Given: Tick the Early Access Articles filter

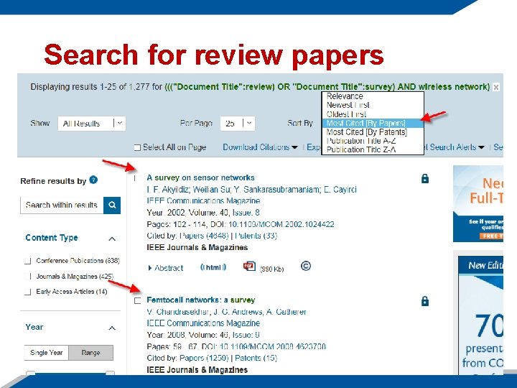Looking at the screenshot, I should pyautogui.click(x=28, y=292).
